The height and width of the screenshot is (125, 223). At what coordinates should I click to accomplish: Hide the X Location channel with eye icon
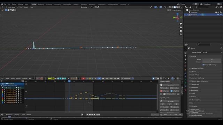tap(5, 90)
